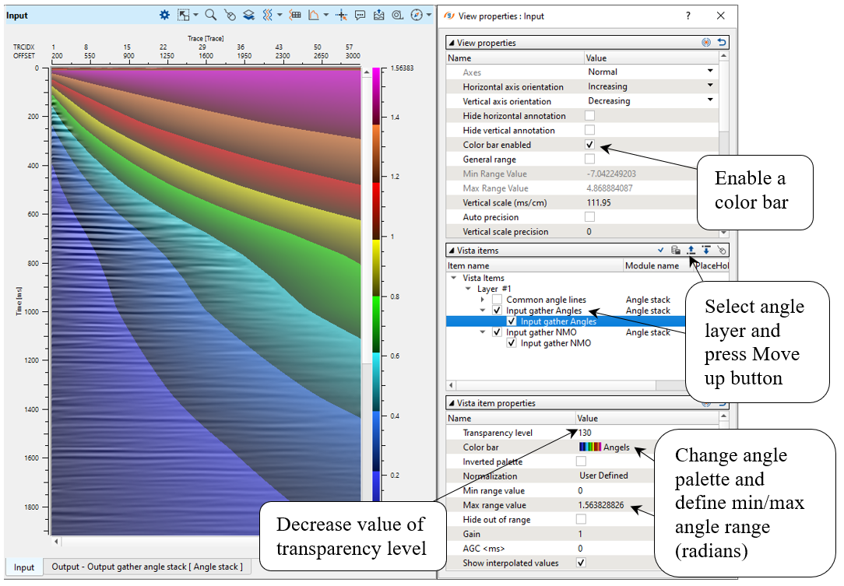Switch to Output gather angle stack tab
Image resolution: width=844 pixels, height=586 pixels.
point(147,567)
